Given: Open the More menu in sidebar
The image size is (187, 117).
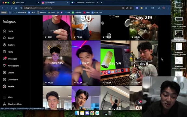Looking at the screenshot, I should tap(8, 97).
